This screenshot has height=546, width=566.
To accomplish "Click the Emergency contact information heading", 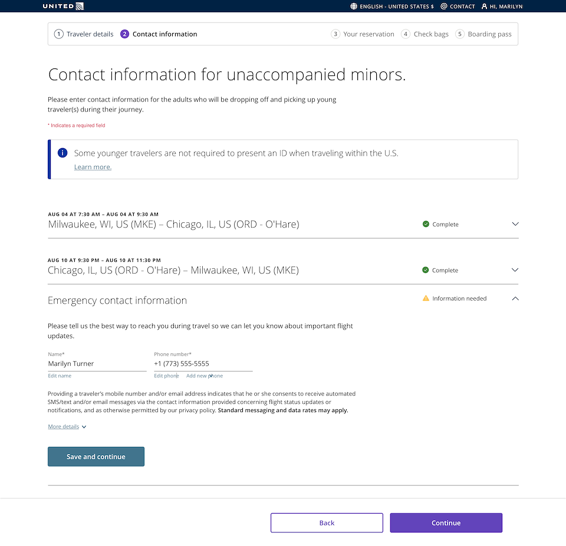I will (117, 301).
